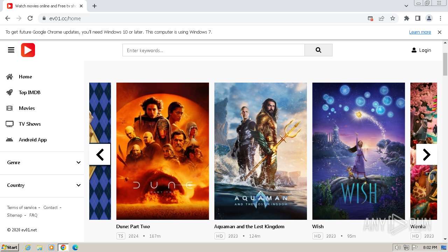Click the media router icon in address bar
Image resolution: width=448 pixels, height=252 pixels.
click(x=370, y=18)
